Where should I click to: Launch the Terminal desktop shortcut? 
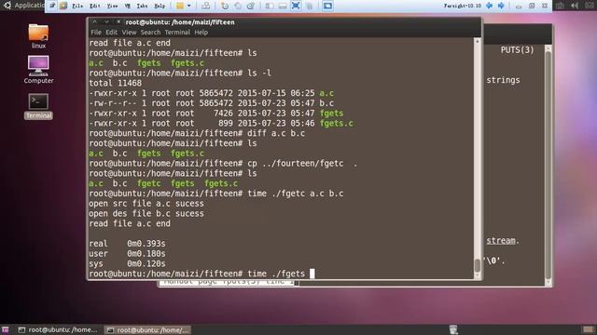(x=38, y=106)
